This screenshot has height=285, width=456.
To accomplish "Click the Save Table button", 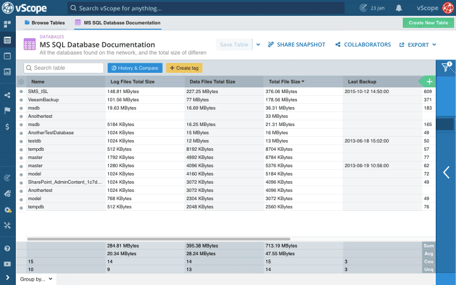I will coord(234,44).
